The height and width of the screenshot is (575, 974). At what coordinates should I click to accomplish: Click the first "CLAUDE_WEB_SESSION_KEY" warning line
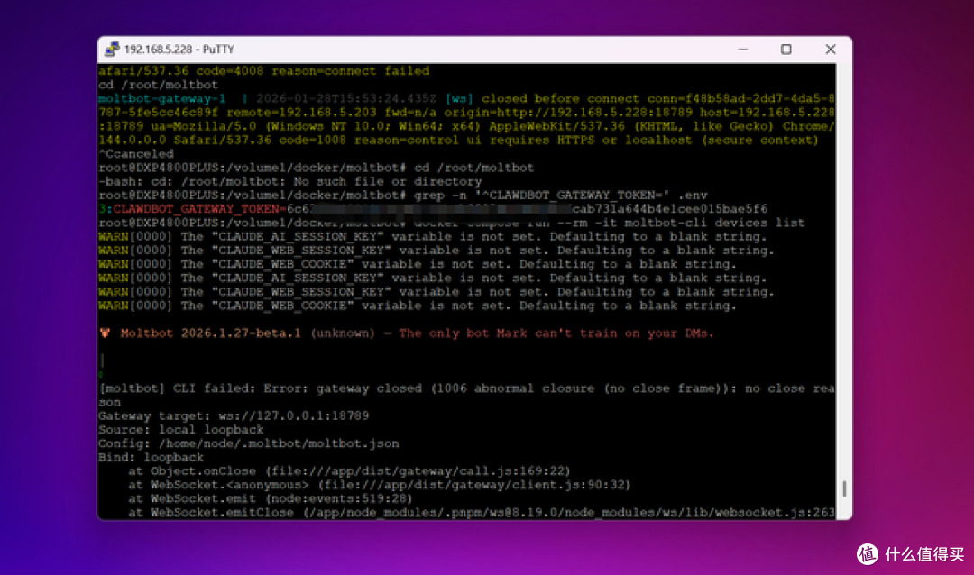[x=436, y=251]
